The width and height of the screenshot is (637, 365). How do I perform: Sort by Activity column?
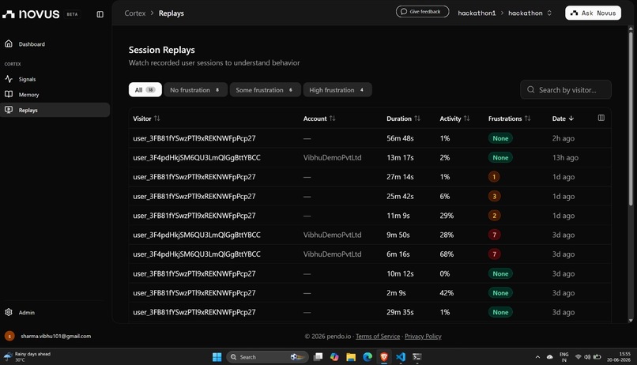click(x=454, y=119)
